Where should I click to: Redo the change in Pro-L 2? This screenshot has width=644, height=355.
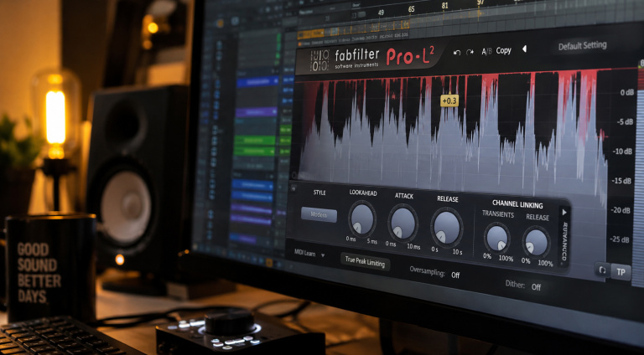(470, 52)
